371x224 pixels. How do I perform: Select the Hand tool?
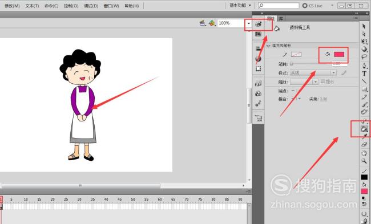click(364, 153)
